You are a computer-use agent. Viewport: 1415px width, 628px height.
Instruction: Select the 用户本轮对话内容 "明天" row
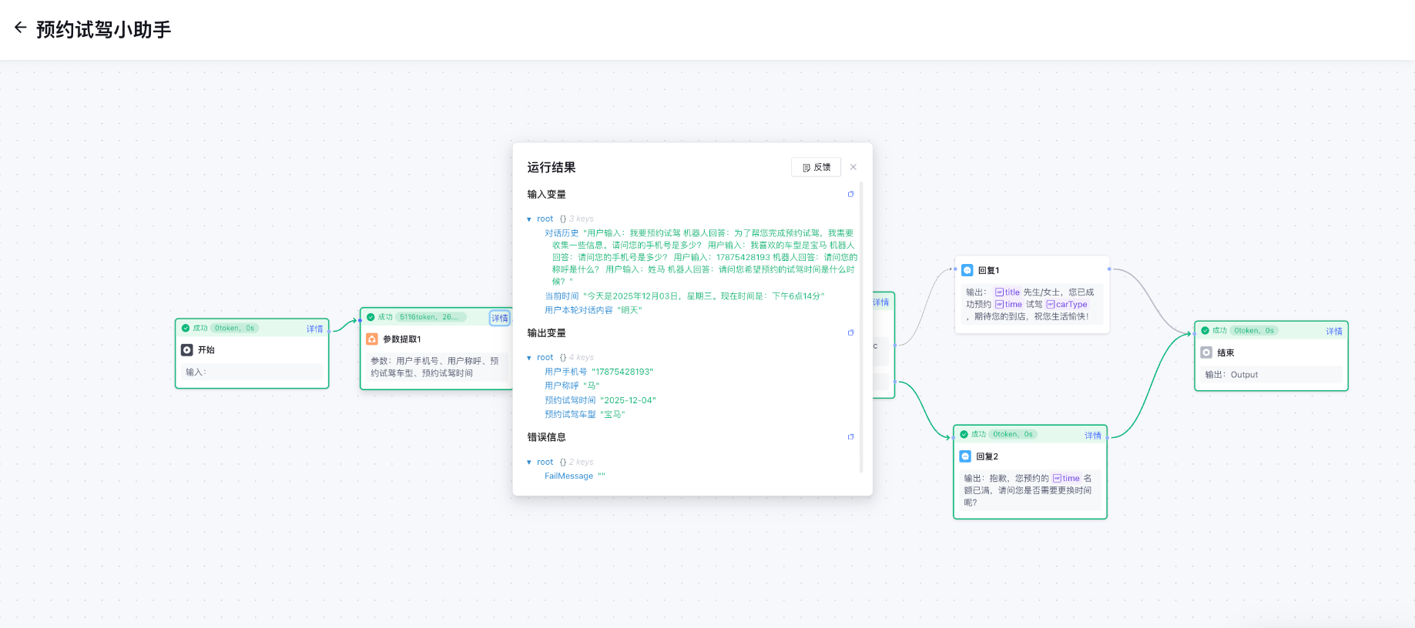pyautogui.click(x=593, y=310)
